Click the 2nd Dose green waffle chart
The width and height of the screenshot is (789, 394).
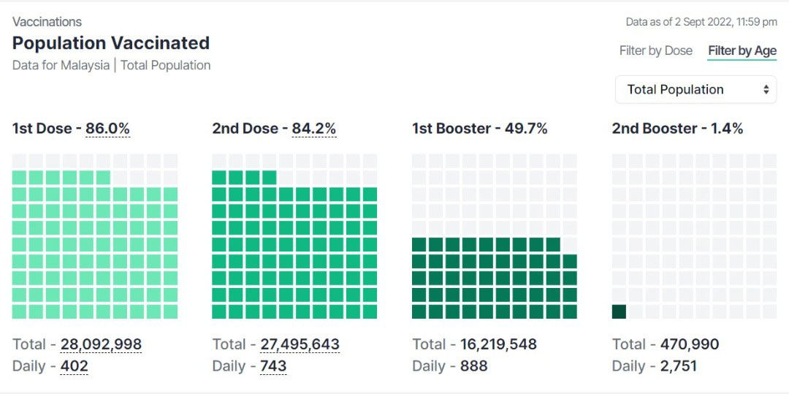294,237
